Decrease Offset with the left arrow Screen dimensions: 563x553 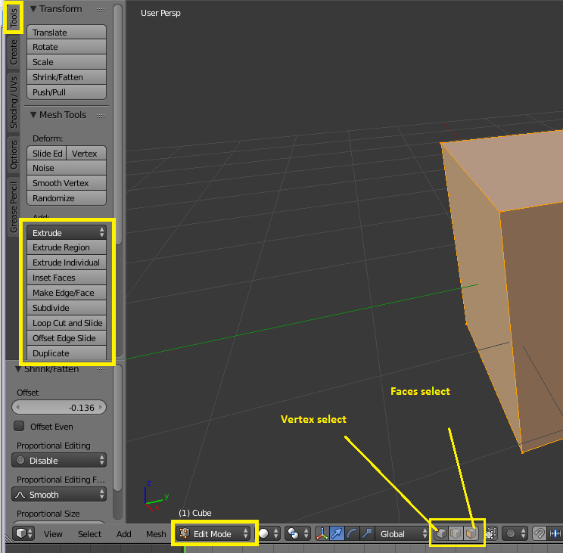(17, 407)
